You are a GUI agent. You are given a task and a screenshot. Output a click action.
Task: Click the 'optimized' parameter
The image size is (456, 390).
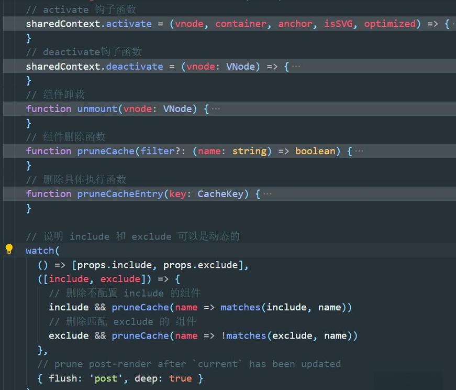click(x=390, y=24)
